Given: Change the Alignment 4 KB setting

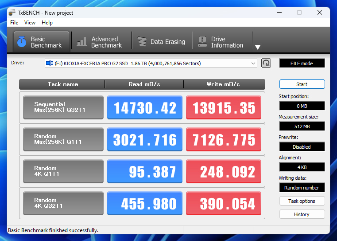Looking at the screenshot, I should coord(302,167).
